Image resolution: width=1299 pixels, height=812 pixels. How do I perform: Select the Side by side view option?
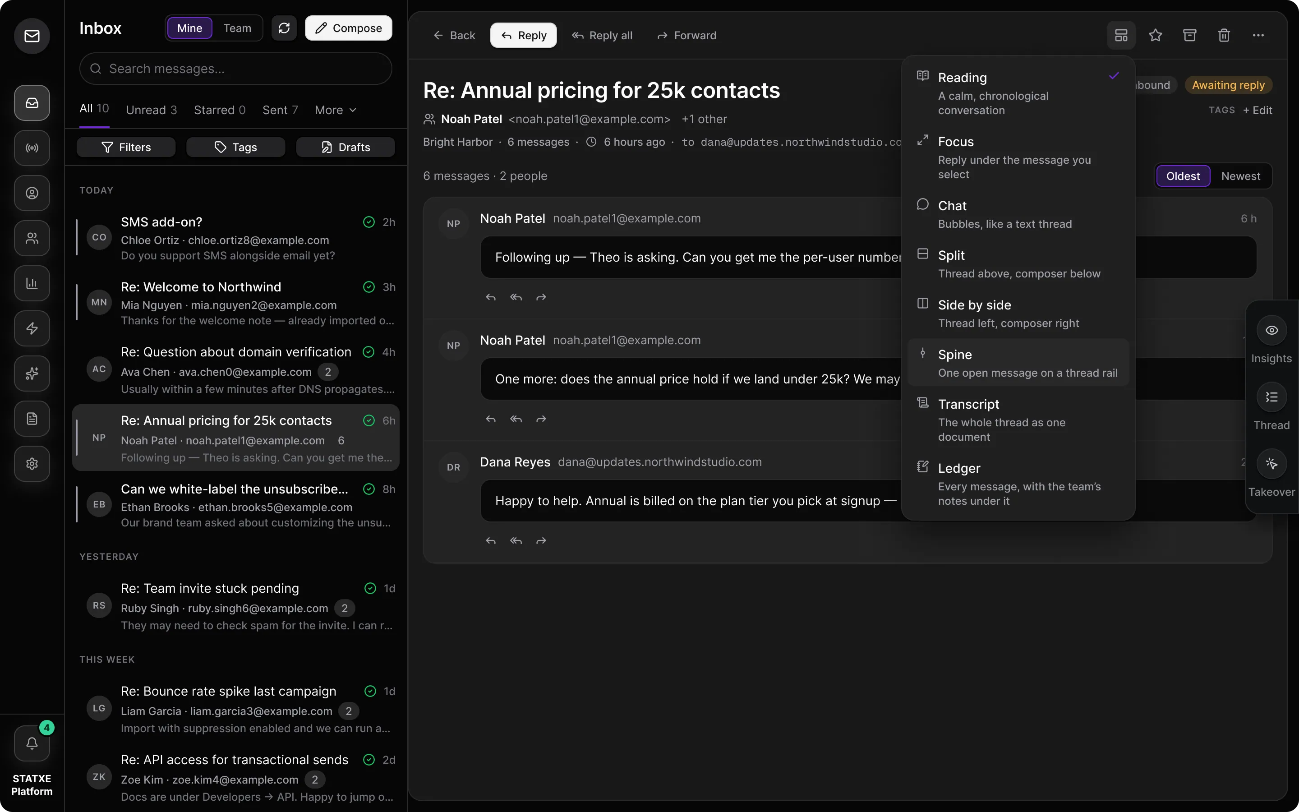pos(1018,314)
